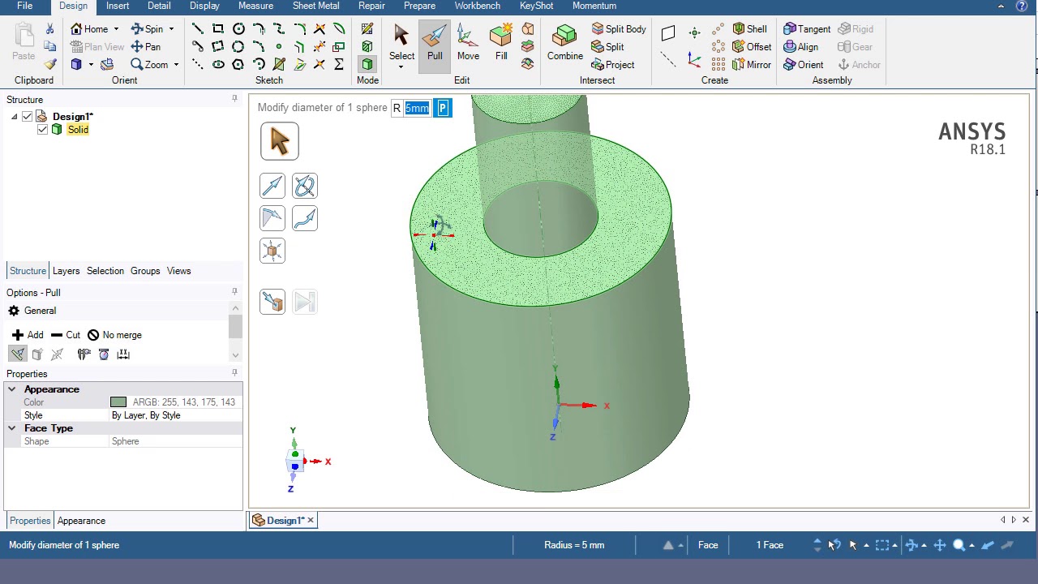Image resolution: width=1038 pixels, height=584 pixels.
Task: Choose the Offset tool
Action: 752,47
